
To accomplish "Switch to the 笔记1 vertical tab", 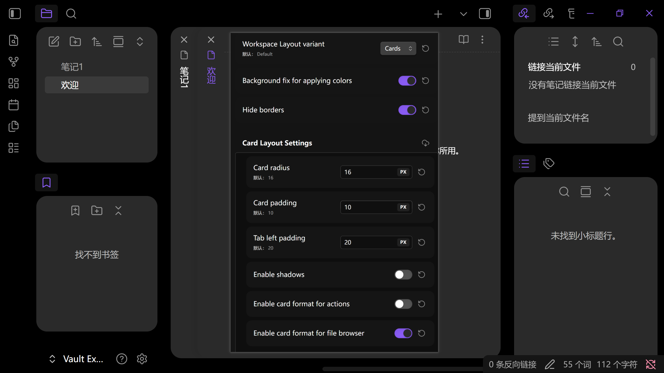I will coord(184,76).
